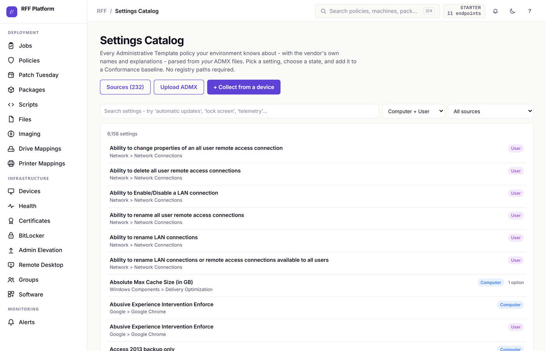Open Jobs via its clipboard icon
Screen dimensions: 546x351
(11, 46)
